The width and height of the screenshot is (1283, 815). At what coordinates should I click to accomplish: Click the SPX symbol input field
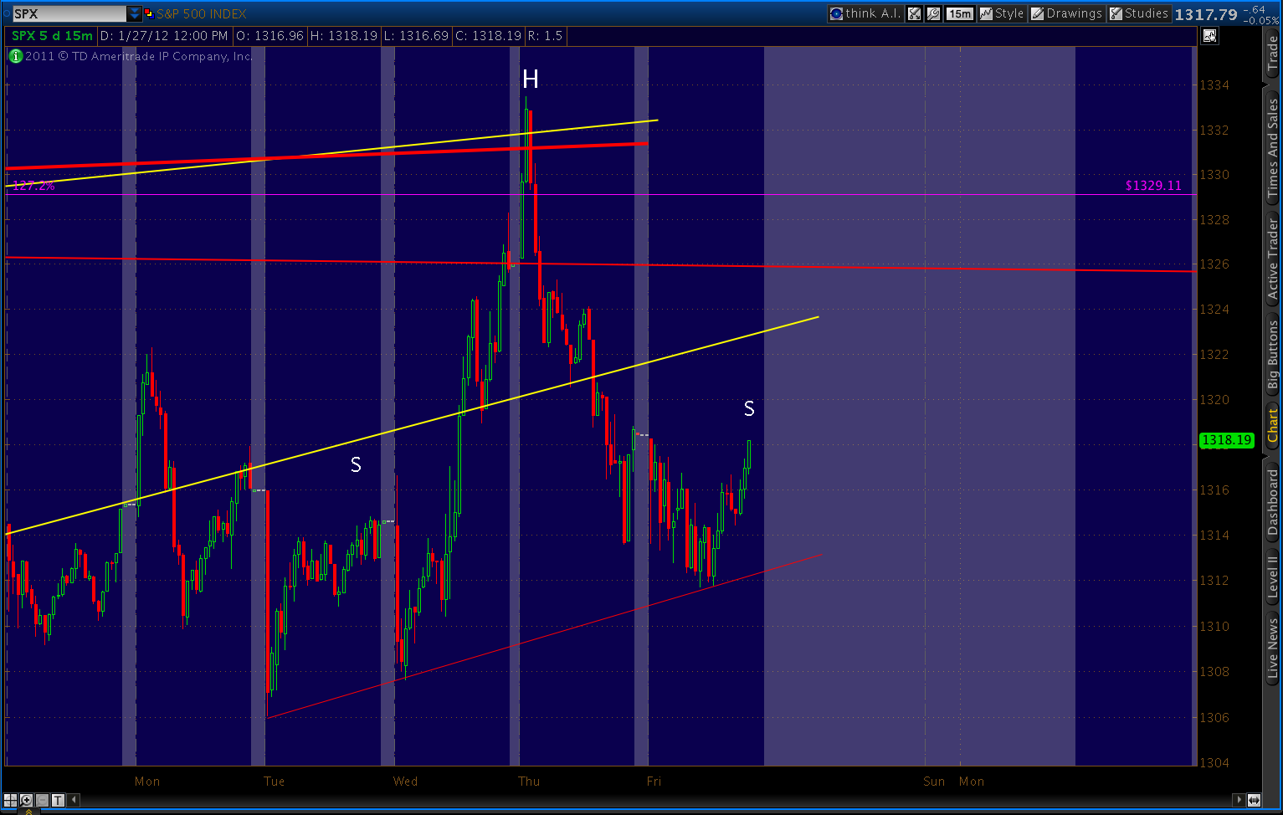(69, 13)
